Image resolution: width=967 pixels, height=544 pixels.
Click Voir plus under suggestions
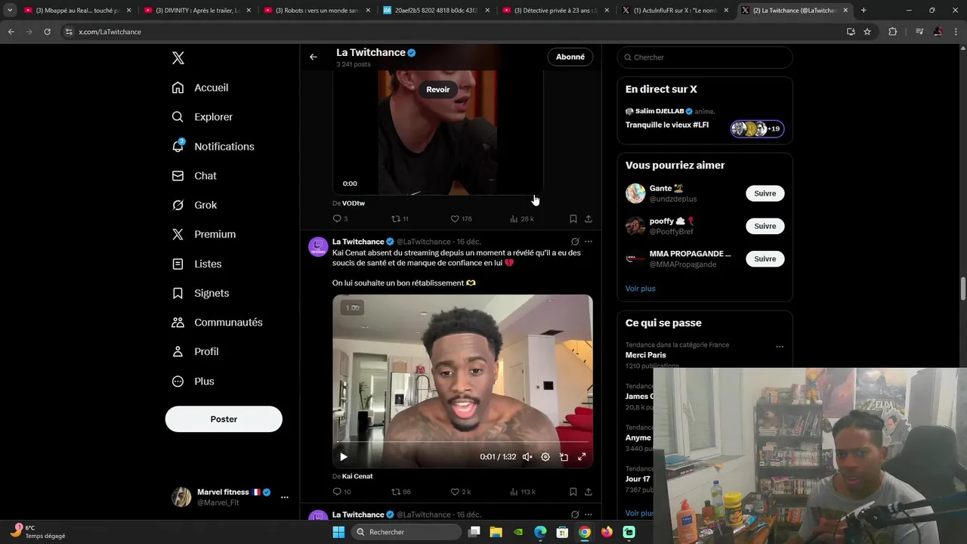click(x=641, y=289)
